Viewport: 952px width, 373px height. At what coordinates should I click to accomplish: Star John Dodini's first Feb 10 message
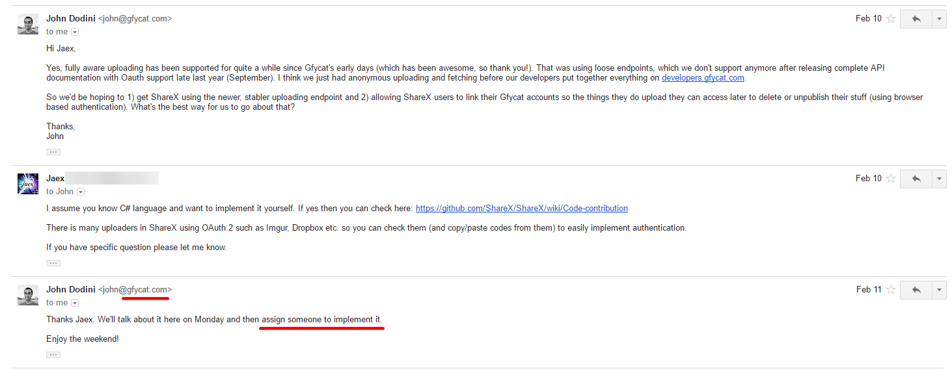(891, 19)
